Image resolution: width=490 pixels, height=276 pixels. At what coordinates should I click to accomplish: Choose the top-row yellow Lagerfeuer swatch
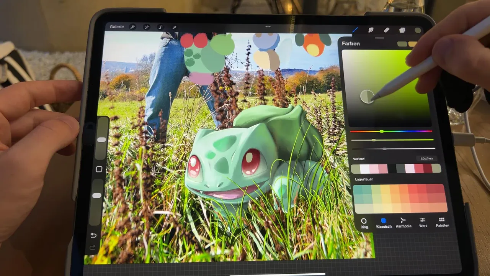point(385,189)
